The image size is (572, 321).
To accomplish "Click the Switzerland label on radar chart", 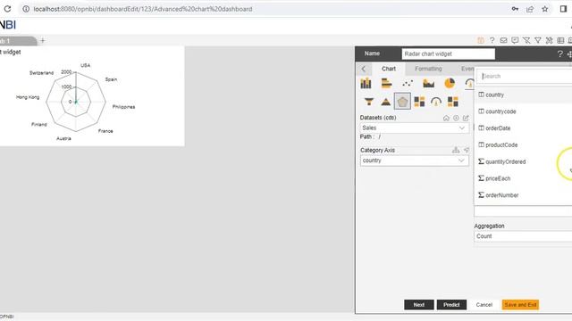I will (41, 73).
